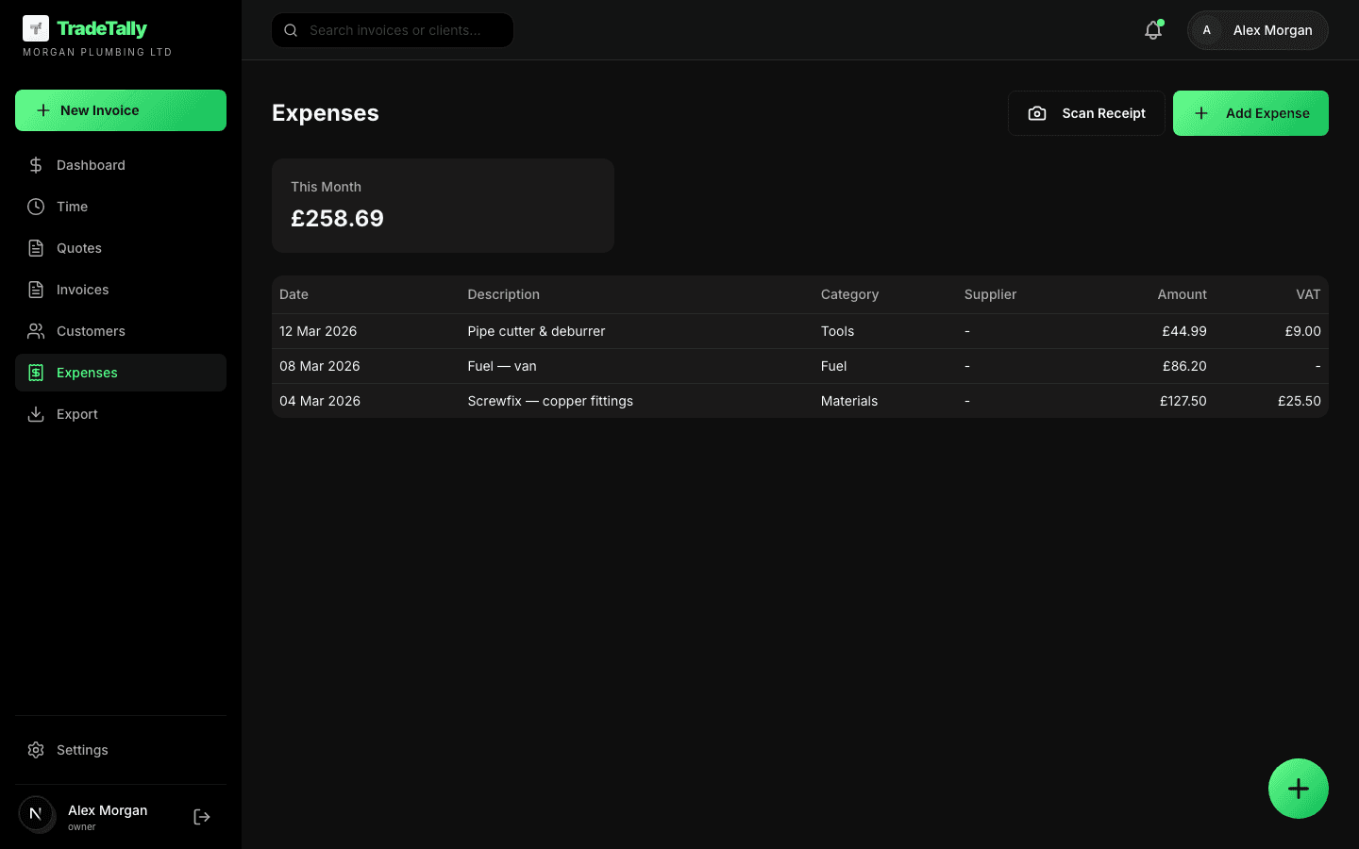Open the Dashboard from the sidebar
Screen dimensions: 1359x849
[91, 165]
